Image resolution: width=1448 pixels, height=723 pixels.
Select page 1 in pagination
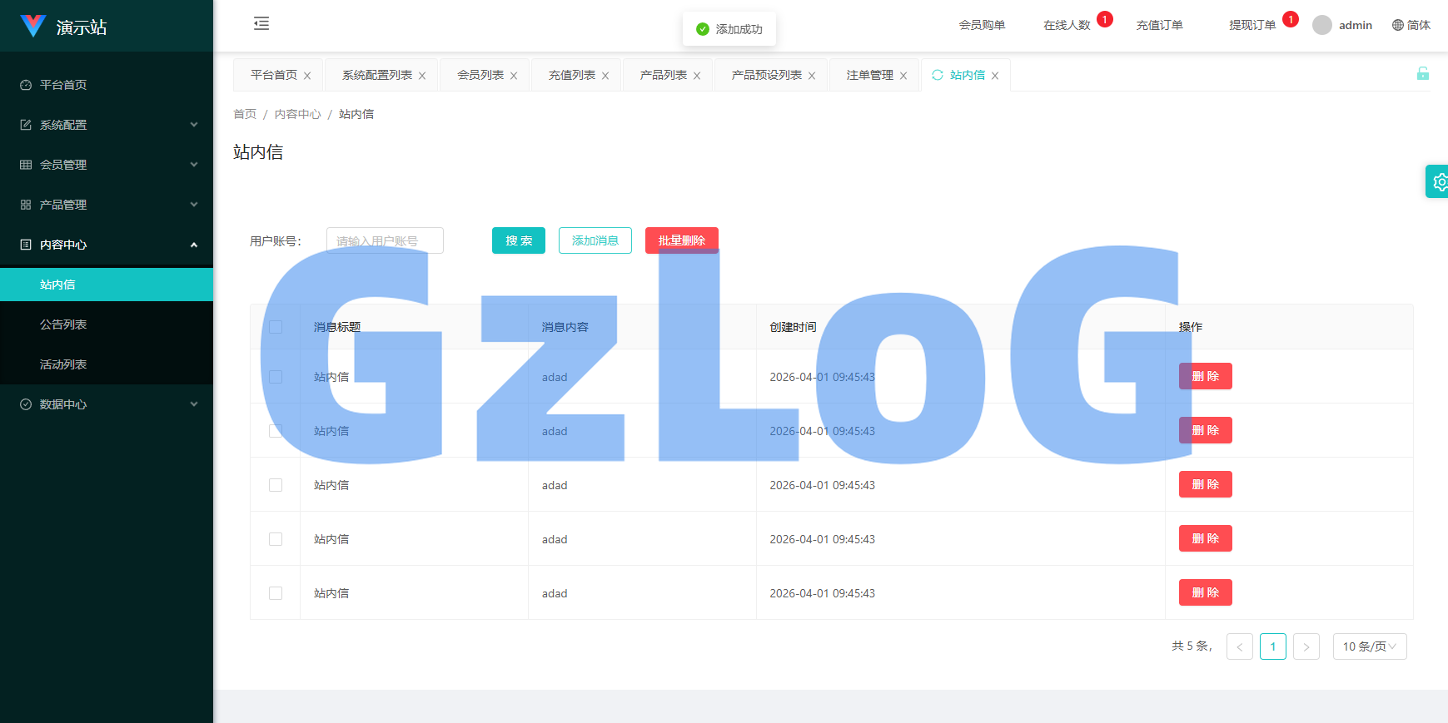click(x=1273, y=646)
